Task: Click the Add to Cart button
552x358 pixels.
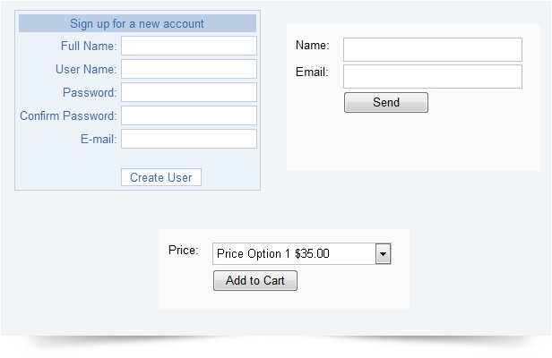Action: tap(255, 281)
